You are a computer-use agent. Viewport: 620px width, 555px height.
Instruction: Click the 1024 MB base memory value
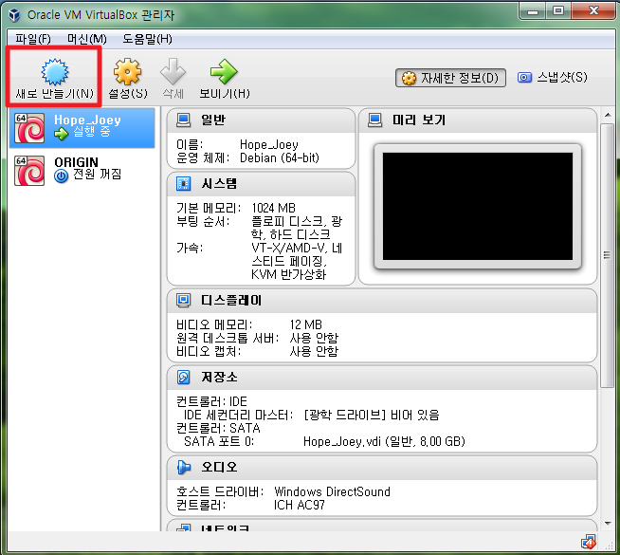tap(274, 208)
